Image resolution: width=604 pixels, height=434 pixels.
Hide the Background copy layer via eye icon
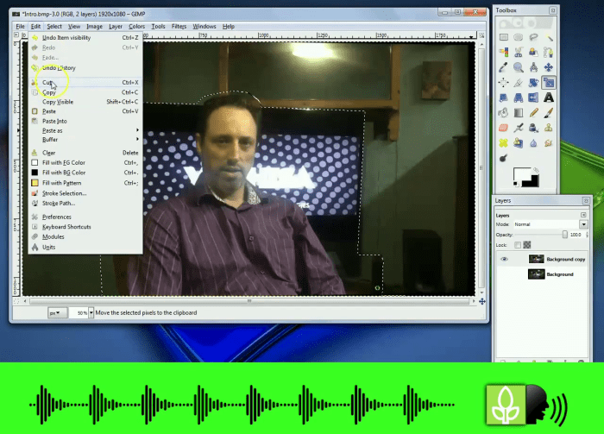click(505, 259)
